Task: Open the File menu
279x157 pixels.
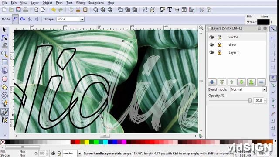Action: pyautogui.click(x=4, y=3)
